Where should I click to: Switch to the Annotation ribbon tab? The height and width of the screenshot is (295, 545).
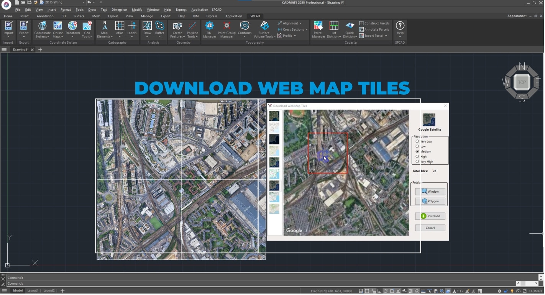point(45,16)
